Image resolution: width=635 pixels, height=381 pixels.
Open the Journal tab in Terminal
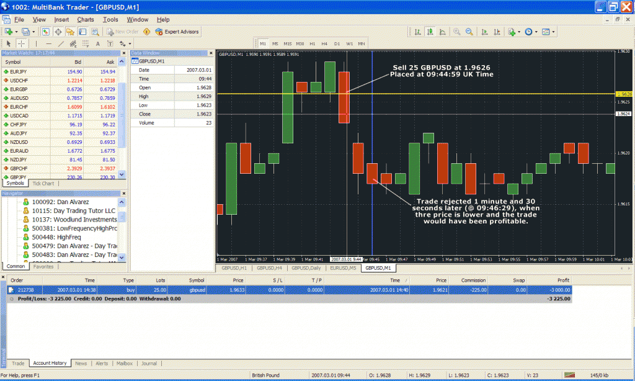[149, 364]
